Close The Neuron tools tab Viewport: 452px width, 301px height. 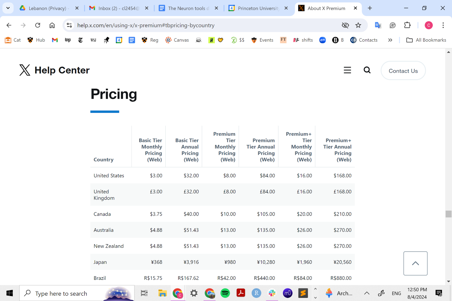pyautogui.click(x=216, y=8)
